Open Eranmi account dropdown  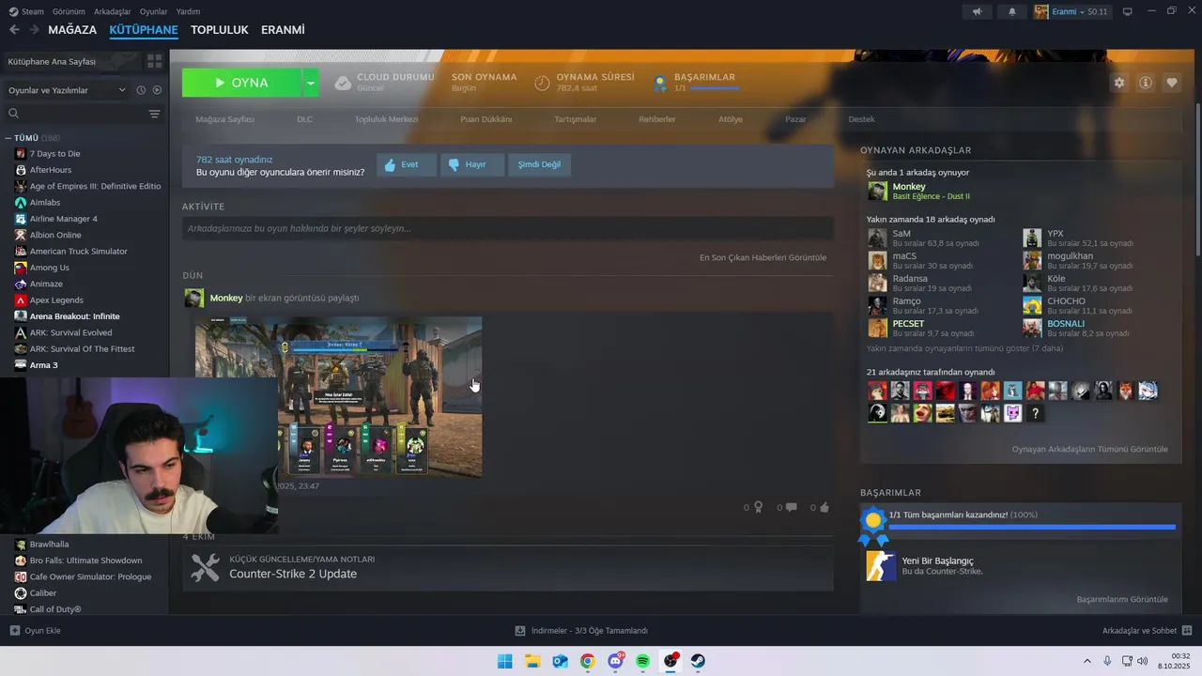click(x=1071, y=11)
